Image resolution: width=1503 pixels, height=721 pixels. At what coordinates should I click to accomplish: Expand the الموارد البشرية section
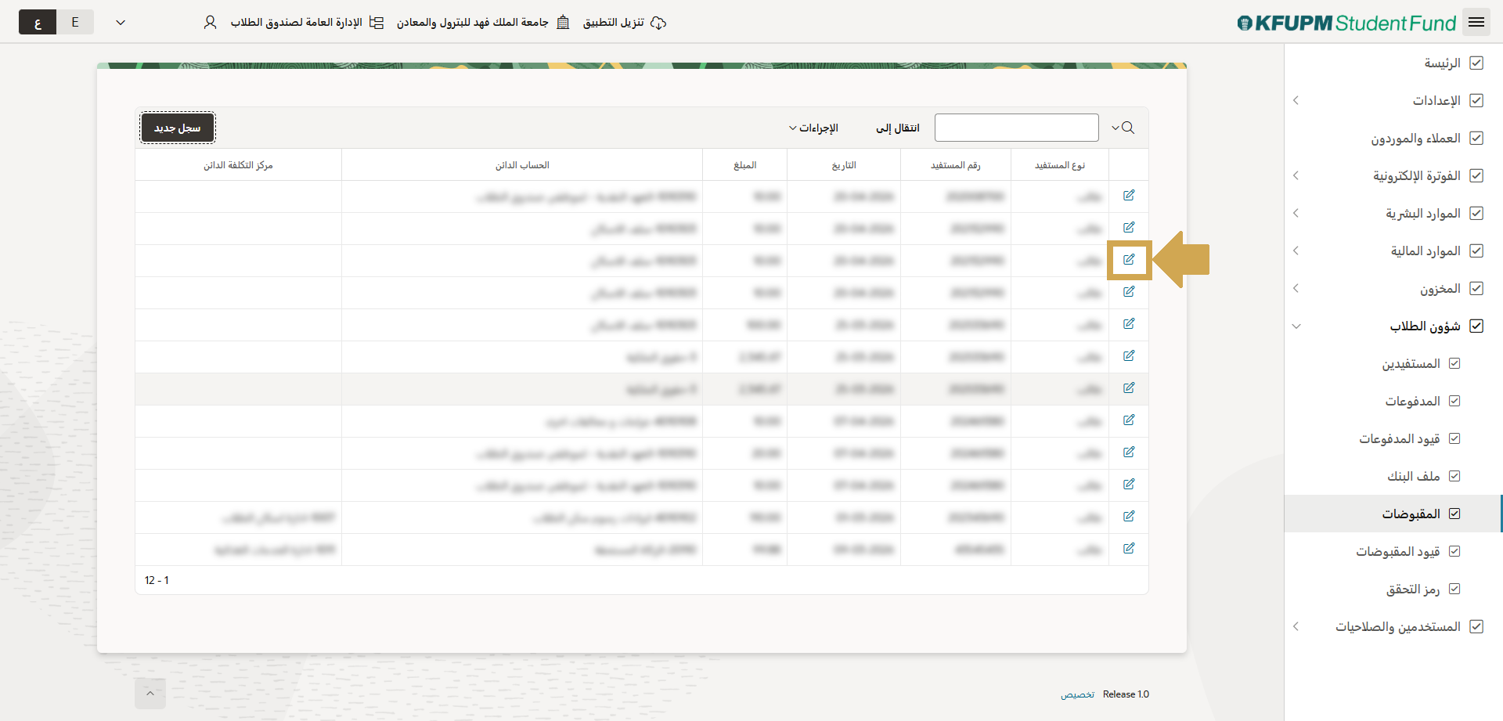1296,213
